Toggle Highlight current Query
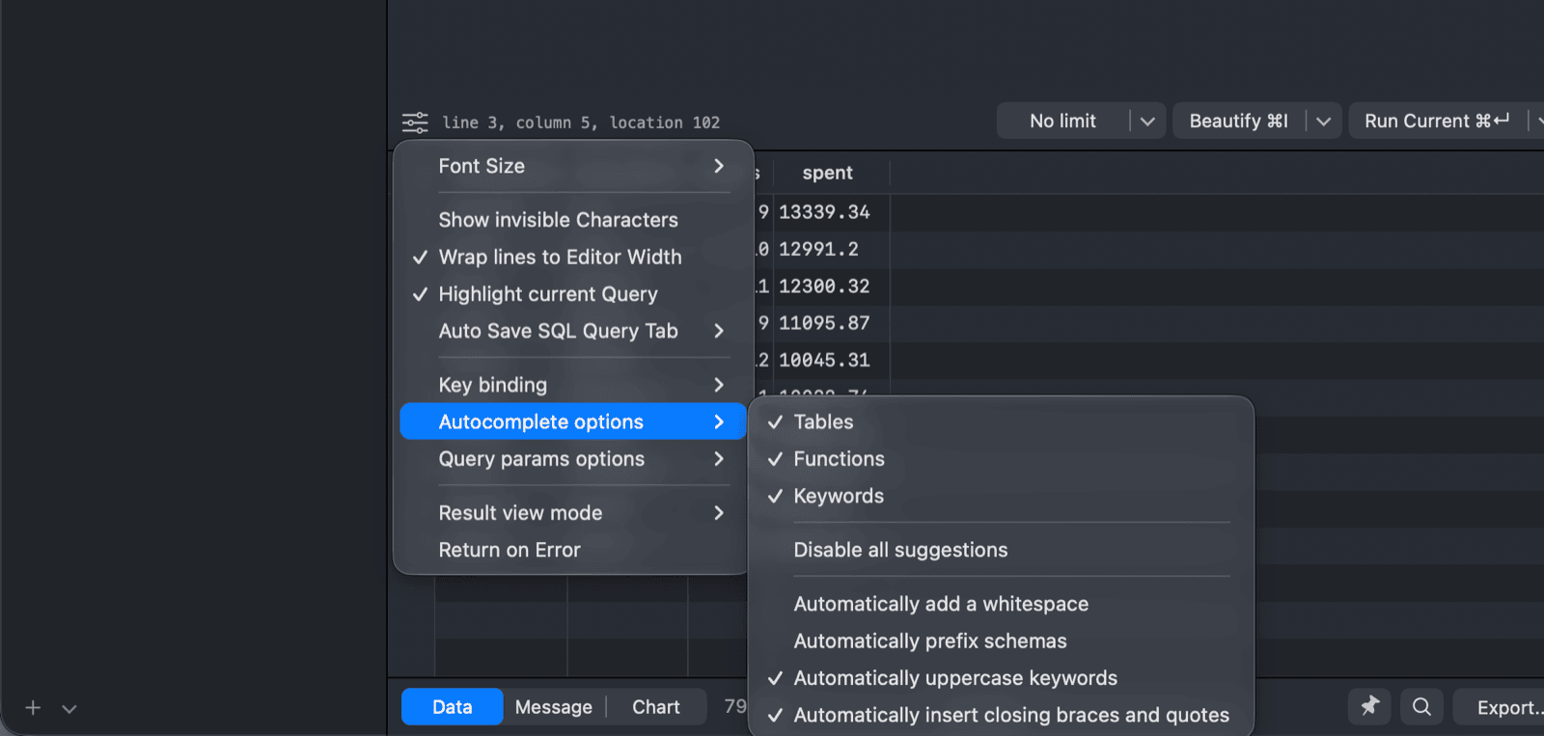This screenshot has height=736, width=1544. pyautogui.click(x=573, y=294)
